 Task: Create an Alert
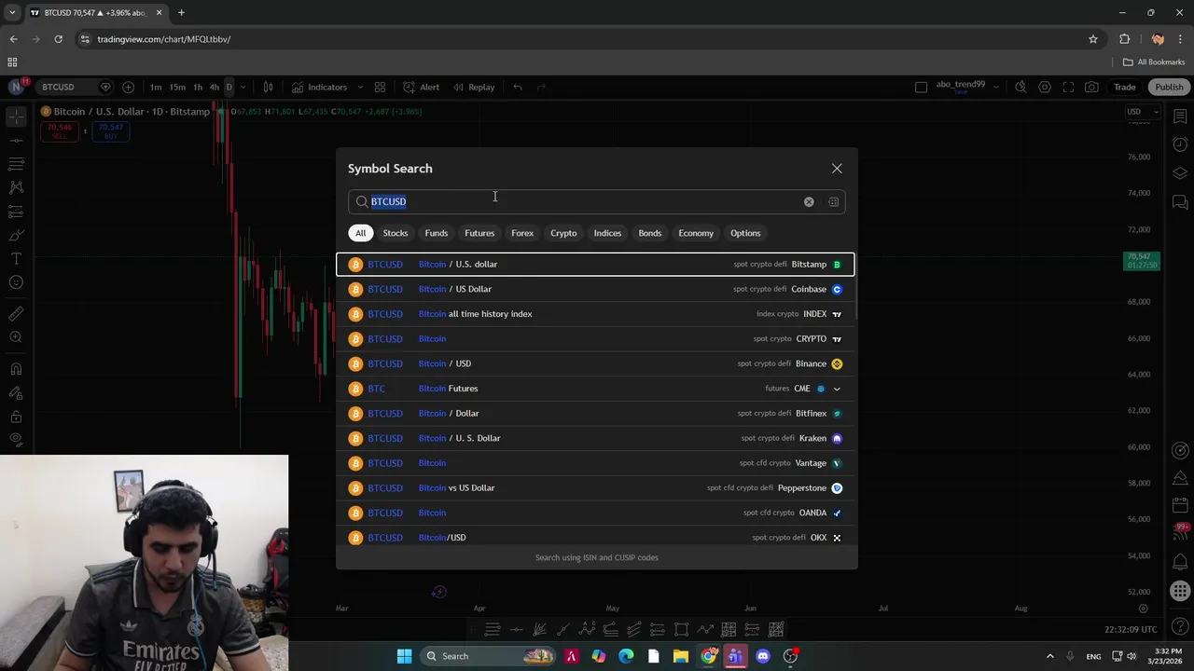(x=421, y=87)
